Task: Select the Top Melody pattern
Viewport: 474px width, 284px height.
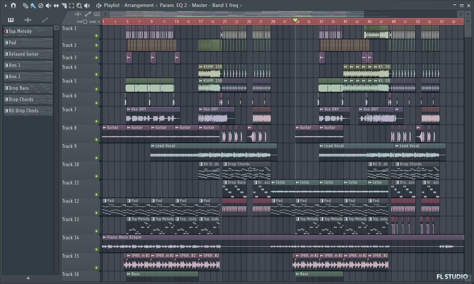Action: (x=28, y=31)
